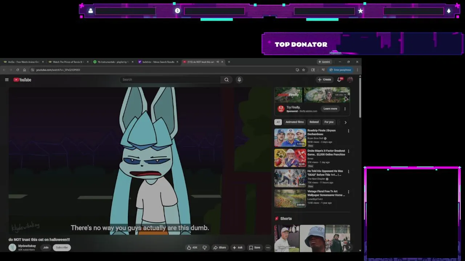Open He Told His Opponent thumbnail
465x261 pixels.
pos(290,178)
